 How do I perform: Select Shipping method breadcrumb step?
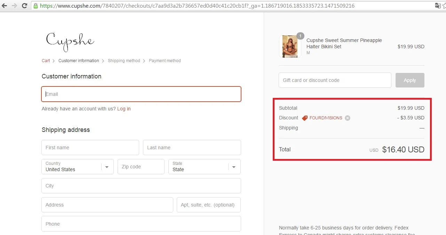tap(124, 61)
